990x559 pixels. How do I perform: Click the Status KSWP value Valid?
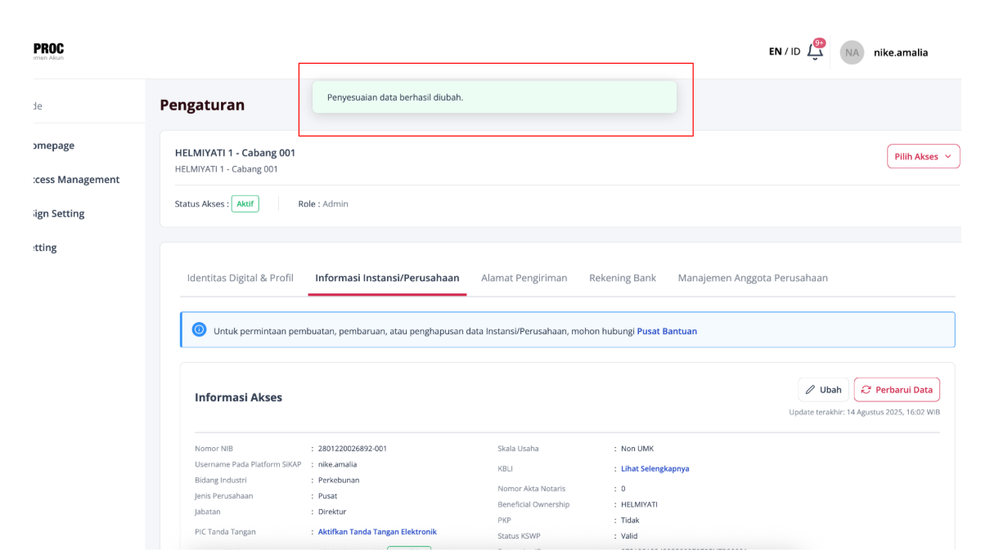click(x=630, y=537)
